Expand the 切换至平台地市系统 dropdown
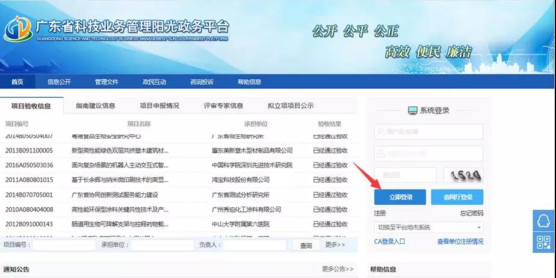This screenshot has height=278, width=556. (x=428, y=228)
